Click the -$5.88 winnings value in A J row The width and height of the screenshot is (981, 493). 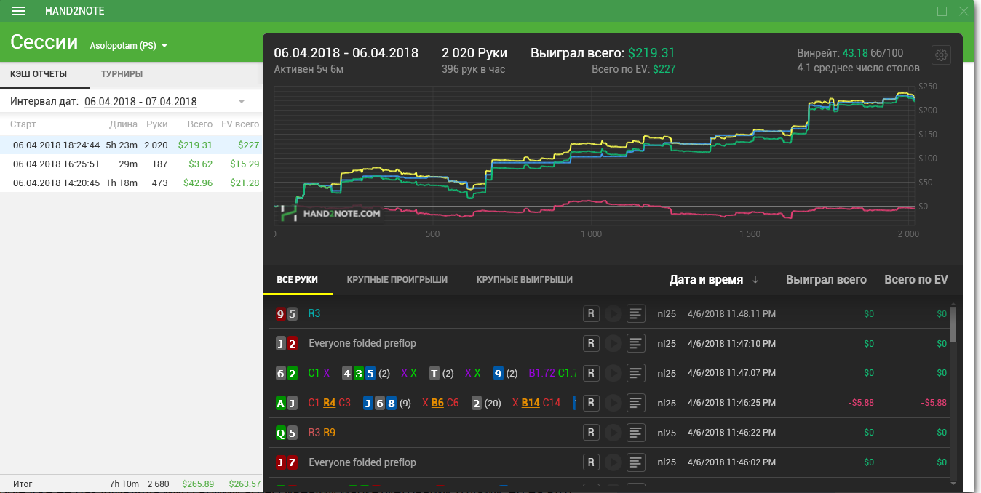click(861, 403)
